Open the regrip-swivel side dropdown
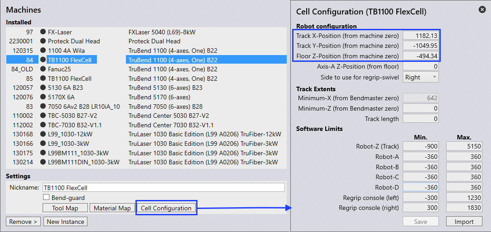 tap(420, 77)
